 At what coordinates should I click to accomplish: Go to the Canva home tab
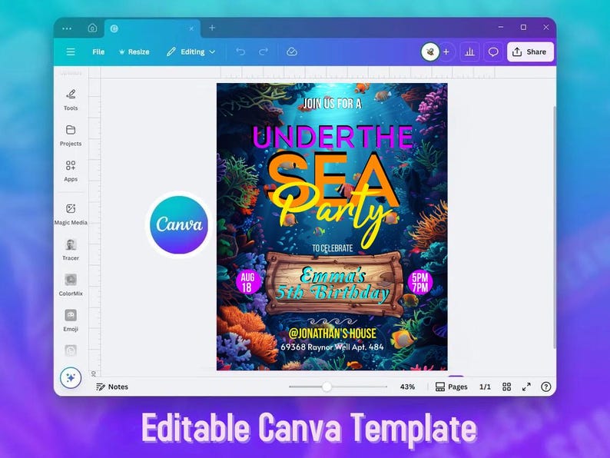(x=92, y=28)
